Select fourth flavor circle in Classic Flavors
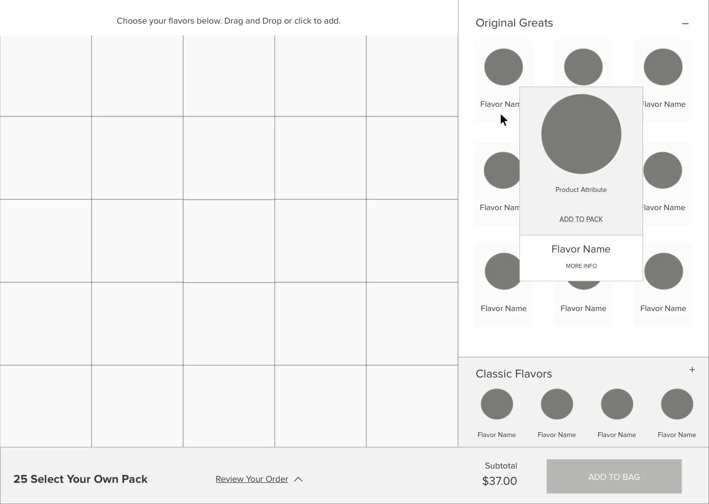This screenshot has height=504, width=709. tap(677, 404)
